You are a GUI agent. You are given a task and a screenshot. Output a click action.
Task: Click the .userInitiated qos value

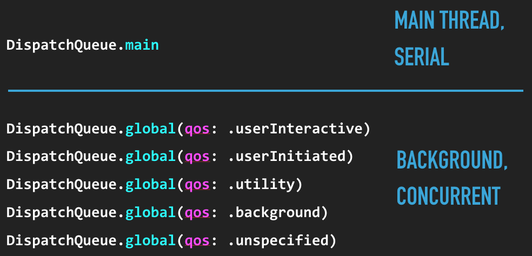(x=287, y=157)
